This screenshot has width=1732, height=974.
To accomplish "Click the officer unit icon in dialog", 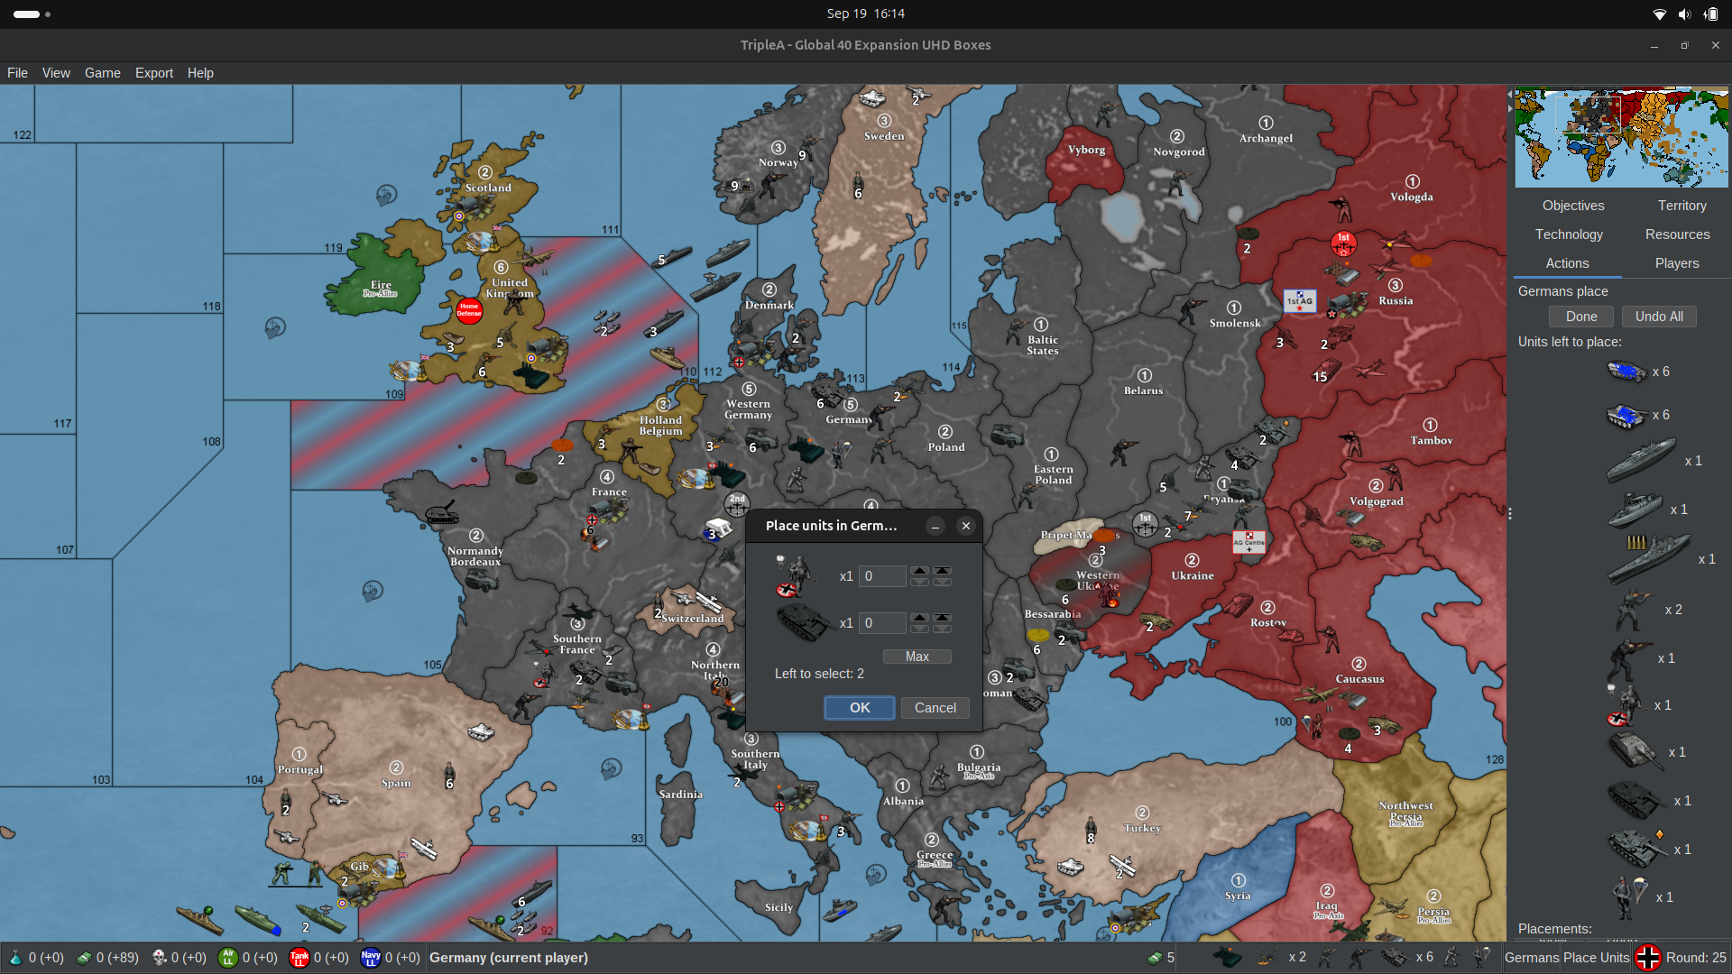I will (x=797, y=576).
